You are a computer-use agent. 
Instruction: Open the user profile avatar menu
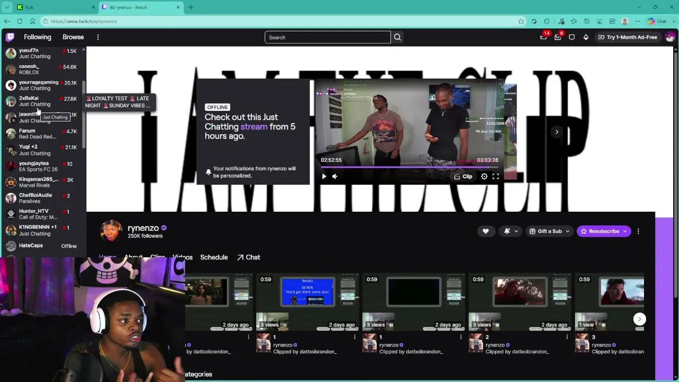point(669,37)
